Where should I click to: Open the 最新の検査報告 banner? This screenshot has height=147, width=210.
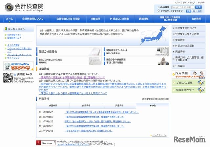pos(69,52)
